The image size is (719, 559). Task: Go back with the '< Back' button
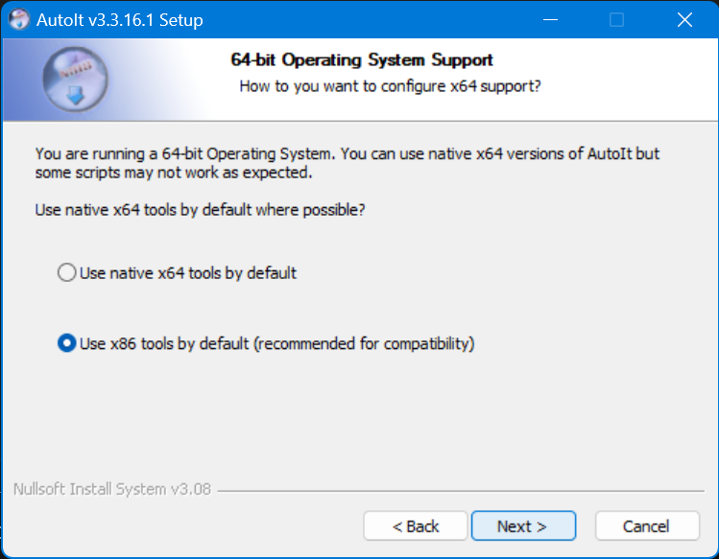tap(416, 525)
